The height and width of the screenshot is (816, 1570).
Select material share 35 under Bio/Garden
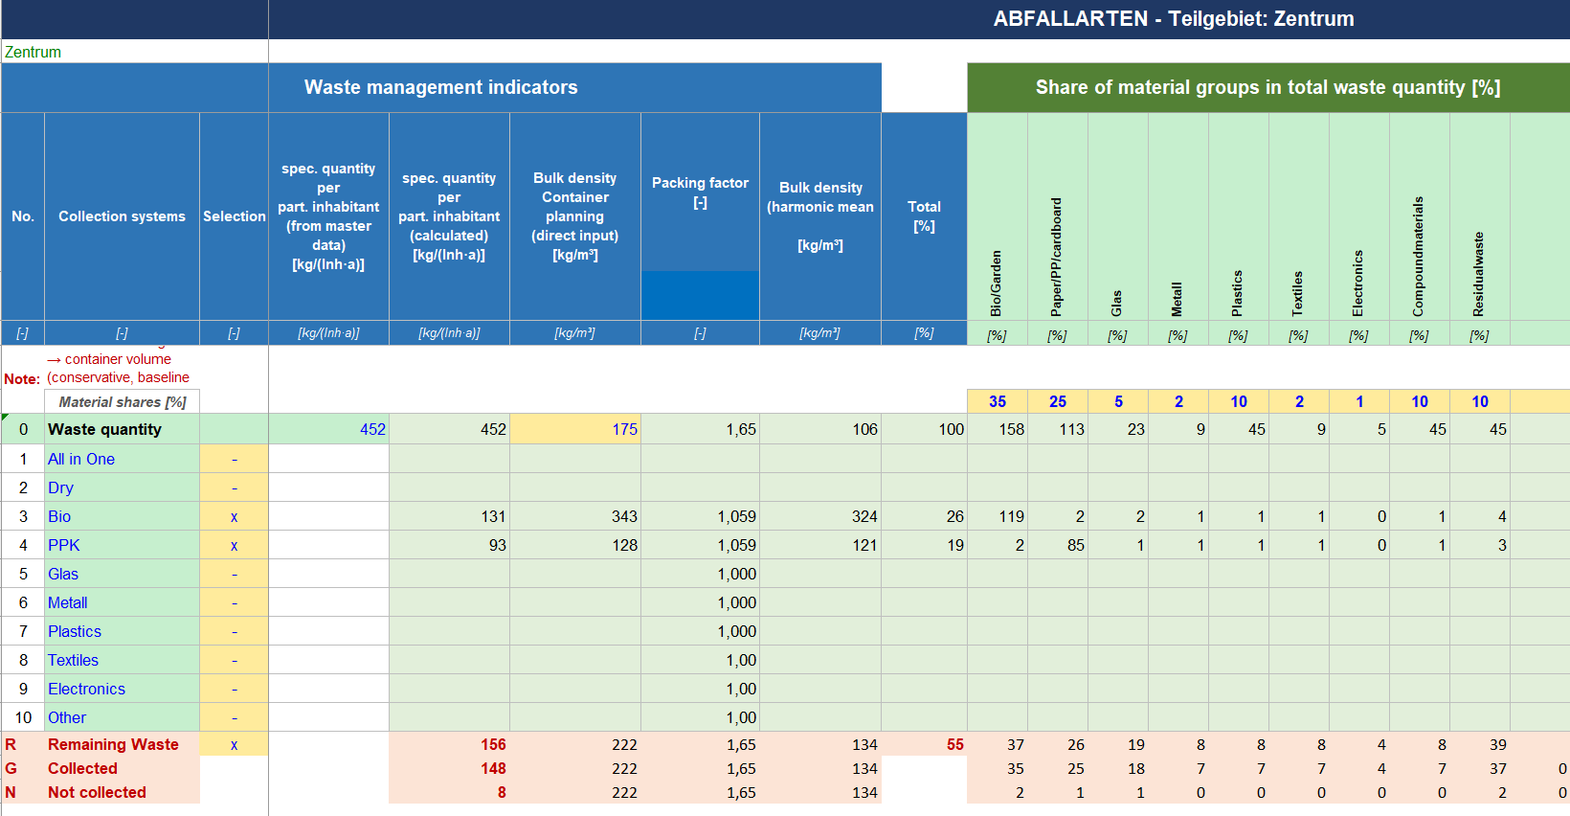click(998, 401)
